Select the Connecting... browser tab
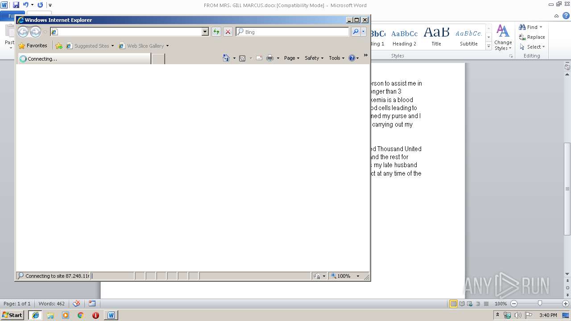Viewport: 571px width, 321px height. (x=84, y=58)
